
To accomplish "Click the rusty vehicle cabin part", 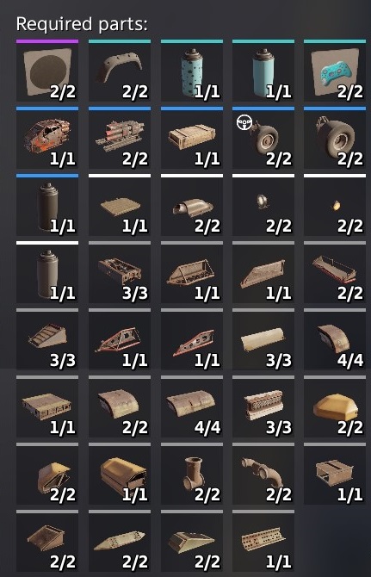I will click(47, 138).
